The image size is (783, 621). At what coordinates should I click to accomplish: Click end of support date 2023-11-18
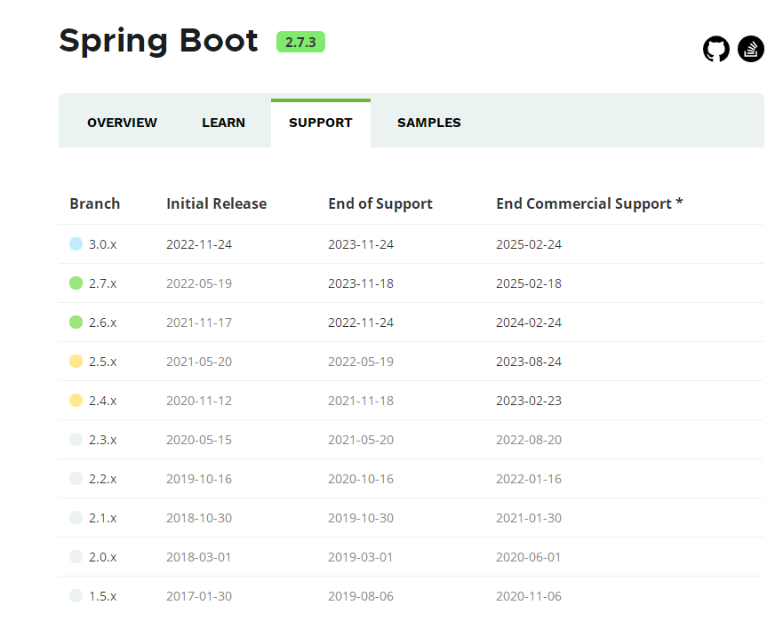361,283
